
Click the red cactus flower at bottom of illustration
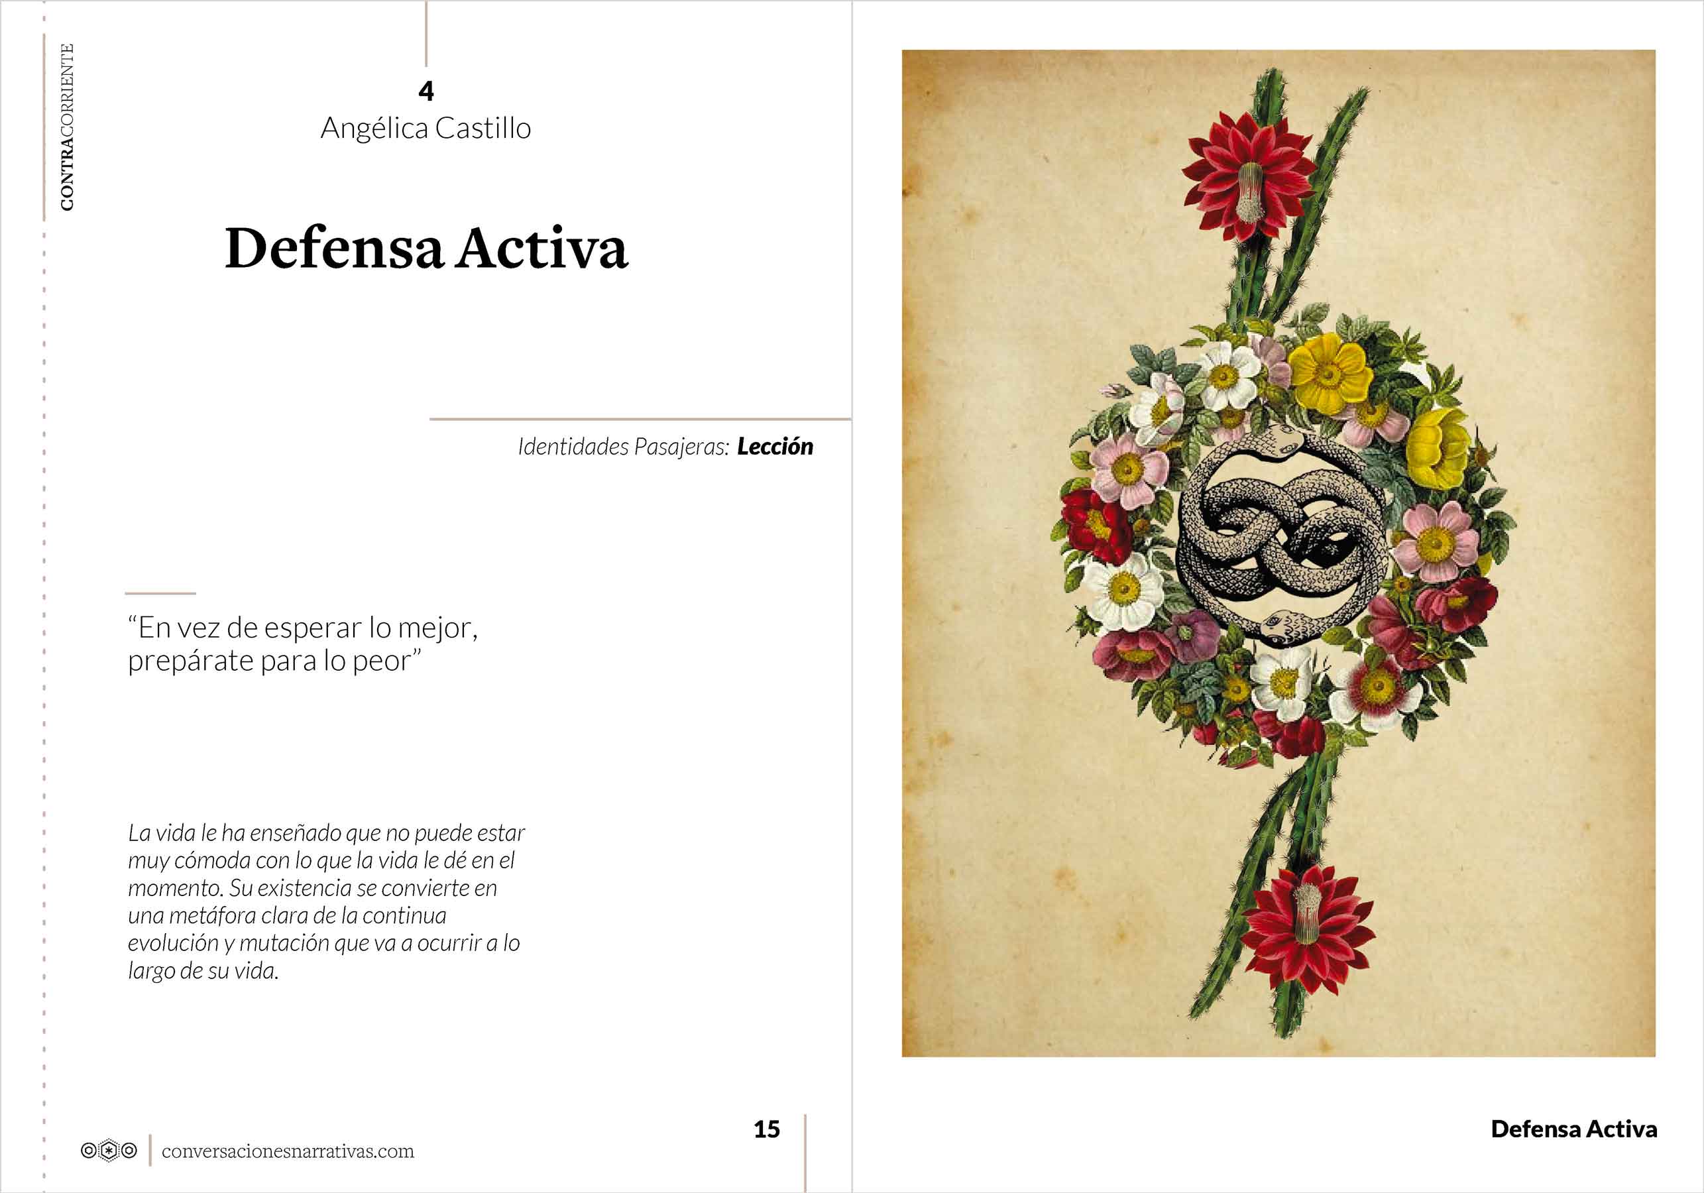(x=1307, y=930)
